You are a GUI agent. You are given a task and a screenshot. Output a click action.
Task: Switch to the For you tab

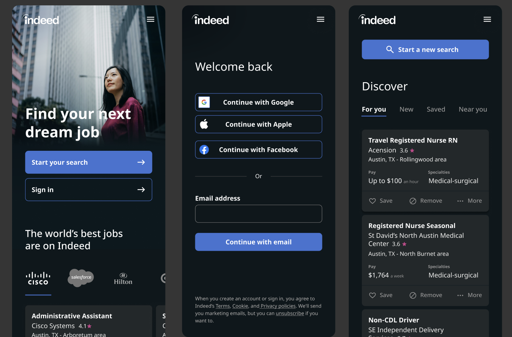click(x=374, y=109)
